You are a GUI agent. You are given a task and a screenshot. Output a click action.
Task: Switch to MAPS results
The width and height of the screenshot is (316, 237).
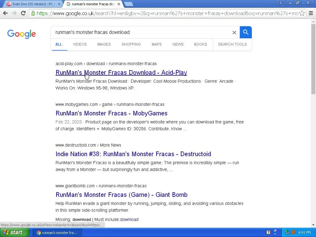pyautogui.click(x=156, y=44)
